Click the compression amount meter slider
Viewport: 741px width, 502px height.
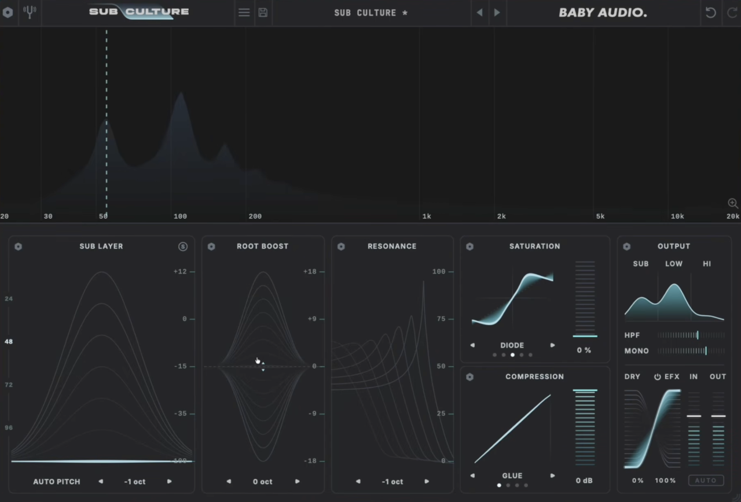tap(585, 428)
